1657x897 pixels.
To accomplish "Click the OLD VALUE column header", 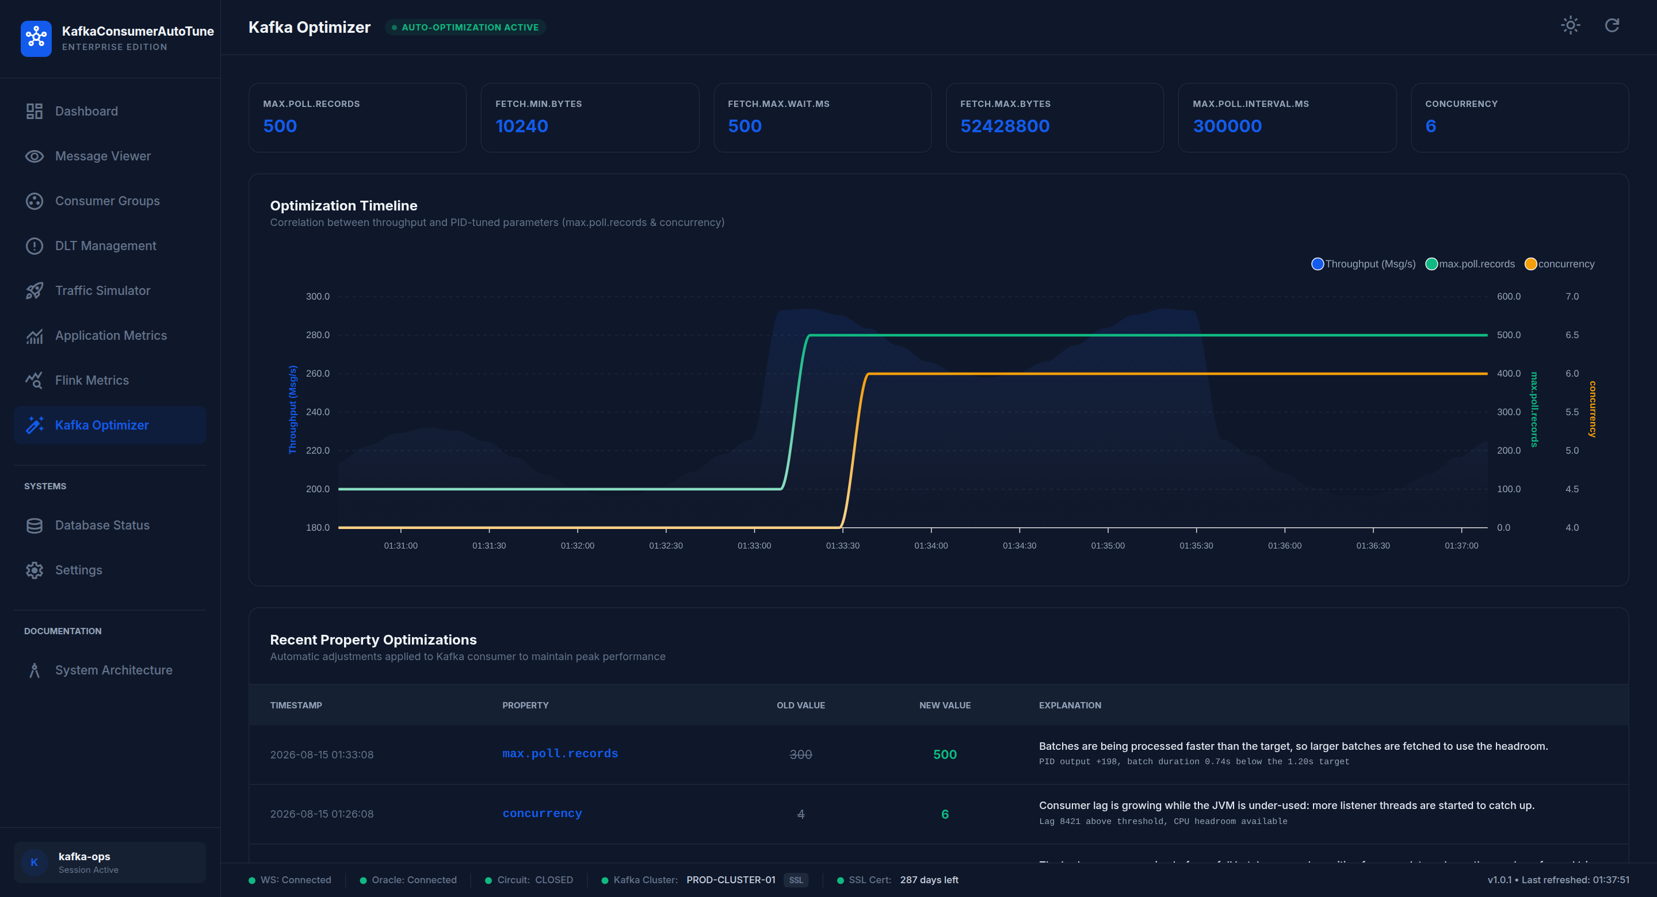I will pos(800,706).
